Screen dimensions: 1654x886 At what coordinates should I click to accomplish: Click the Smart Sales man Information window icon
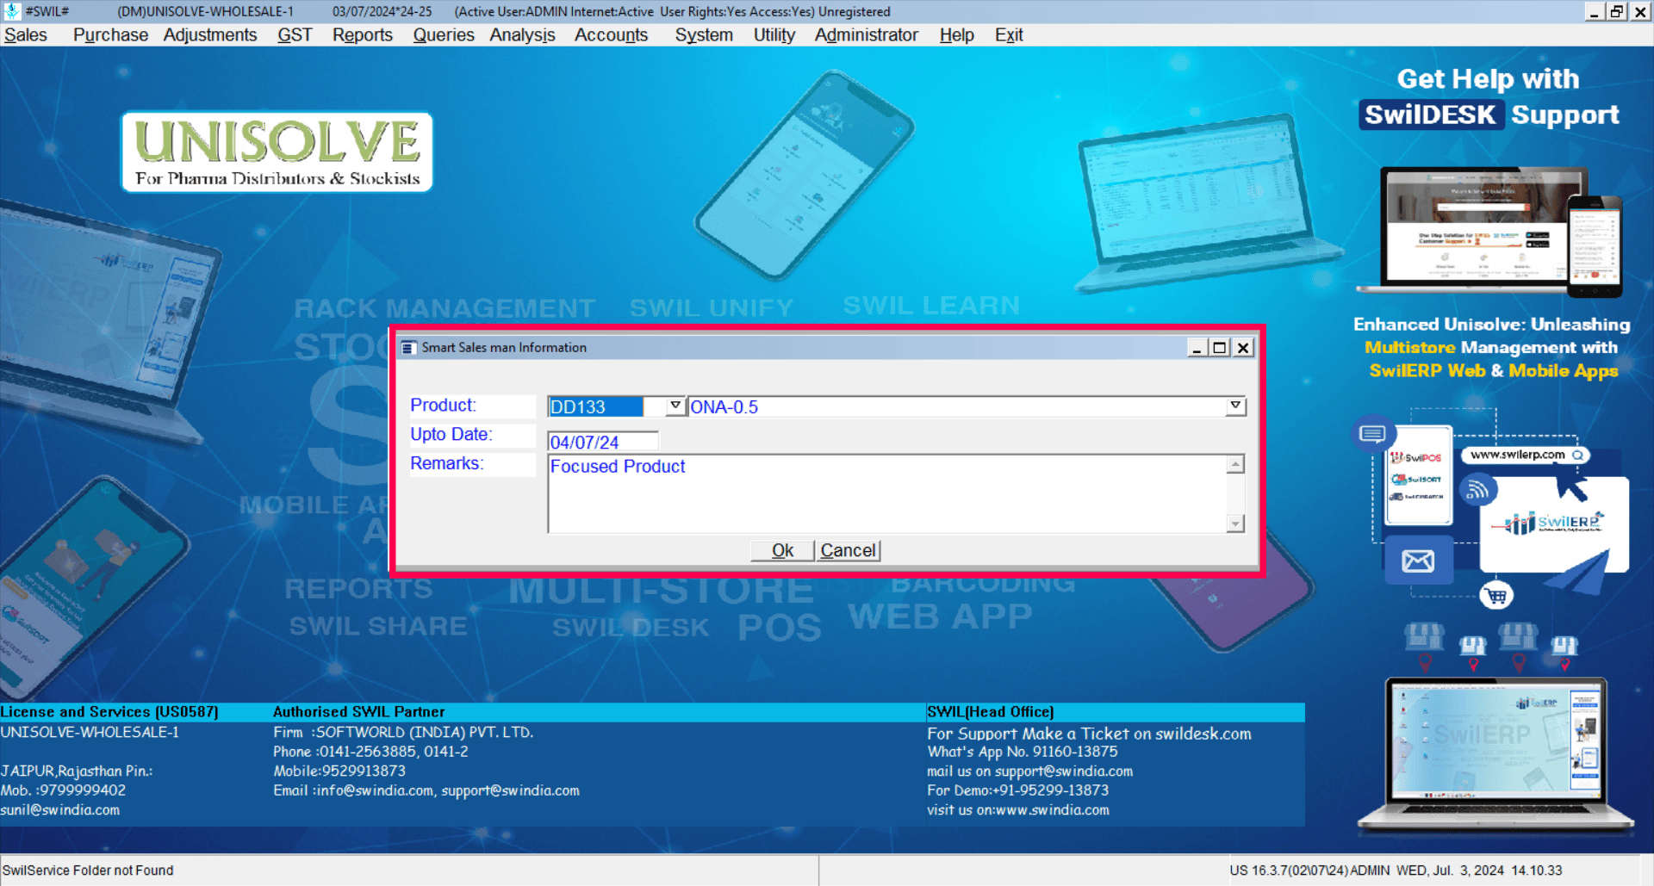[409, 348]
